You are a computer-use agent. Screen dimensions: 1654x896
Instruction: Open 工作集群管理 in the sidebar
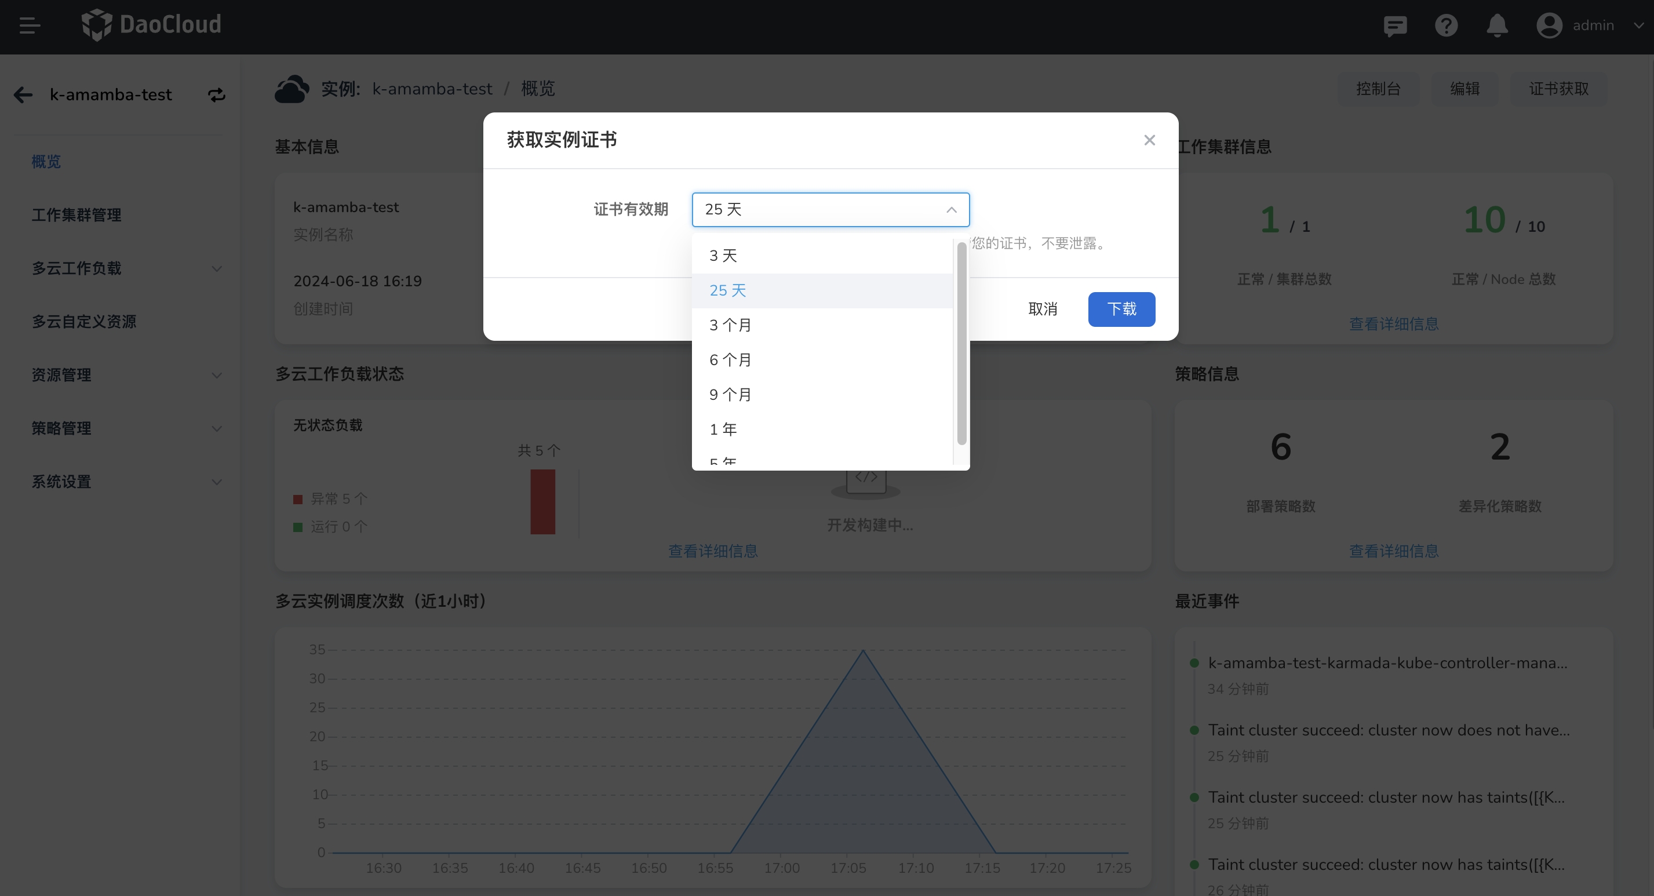[76, 215]
